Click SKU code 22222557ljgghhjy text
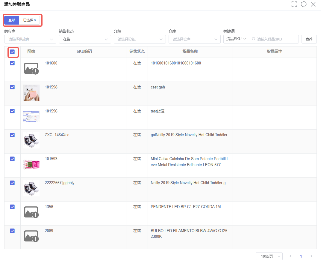Viewport: 321px width, 263px height. (60, 183)
